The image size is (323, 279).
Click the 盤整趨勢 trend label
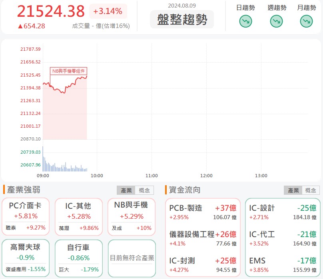click(182, 19)
